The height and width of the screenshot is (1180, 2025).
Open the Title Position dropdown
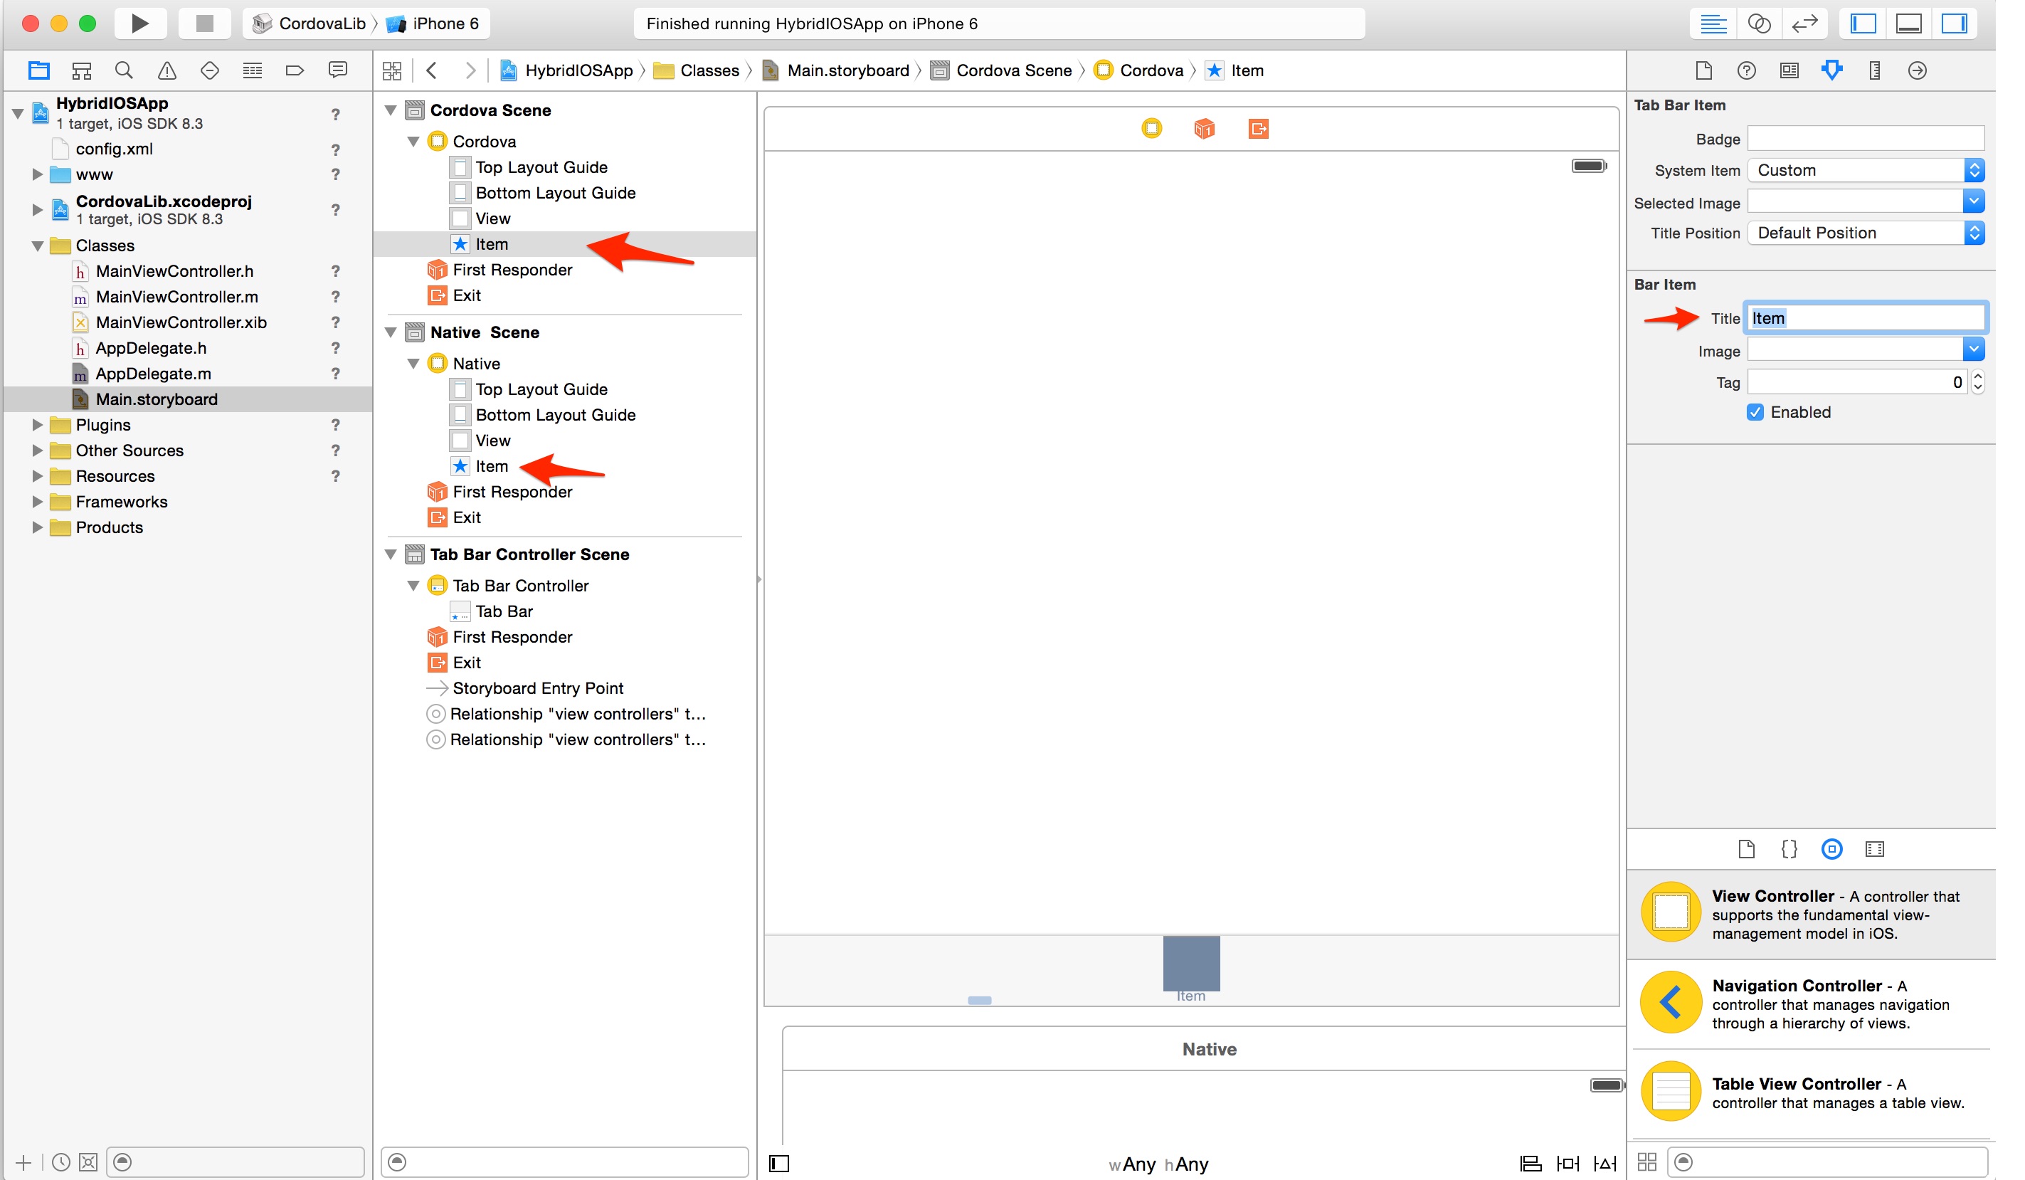(x=1866, y=233)
